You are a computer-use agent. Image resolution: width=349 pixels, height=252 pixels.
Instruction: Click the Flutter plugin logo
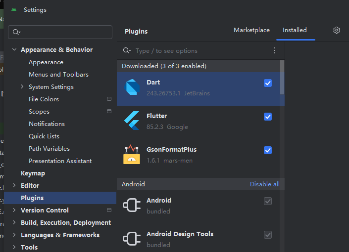[132, 121]
